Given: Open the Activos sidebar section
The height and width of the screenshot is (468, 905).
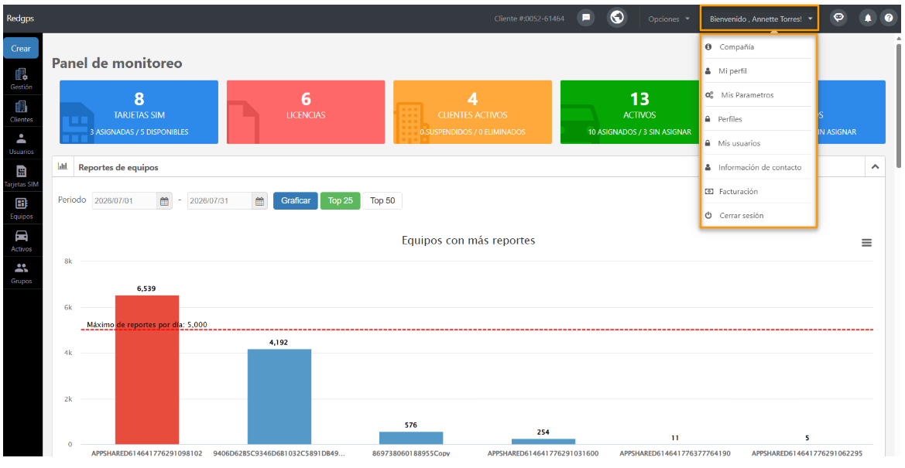Looking at the screenshot, I should (22, 241).
